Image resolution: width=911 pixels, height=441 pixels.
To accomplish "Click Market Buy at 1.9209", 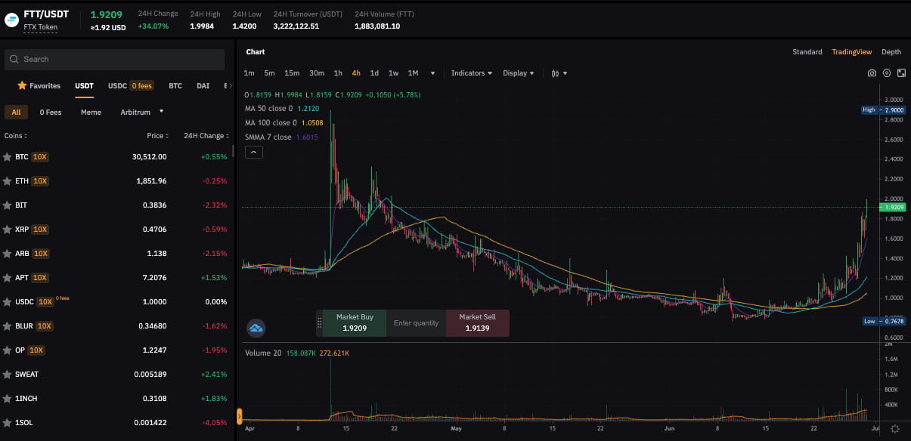I will click(355, 323).
